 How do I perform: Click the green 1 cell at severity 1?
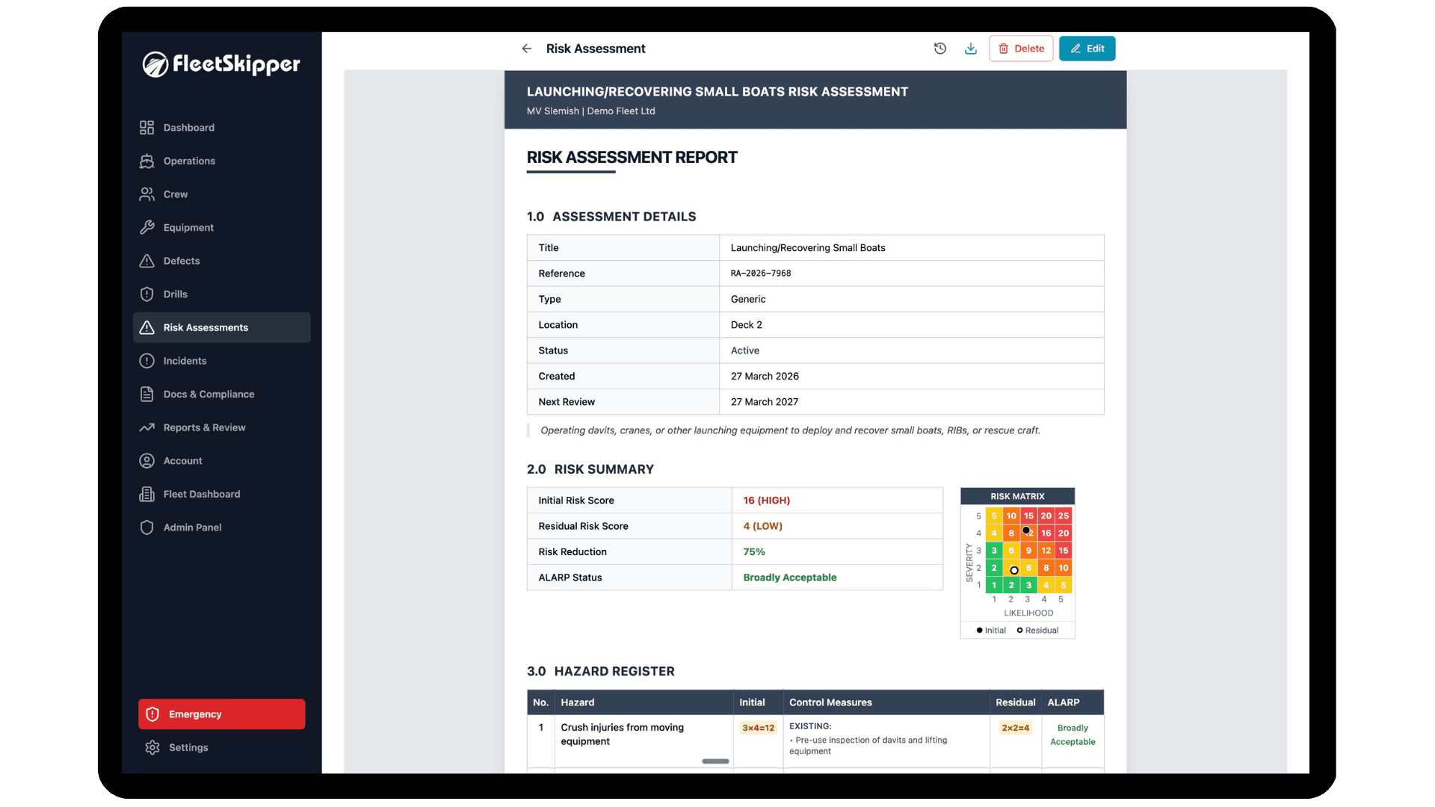994,585
